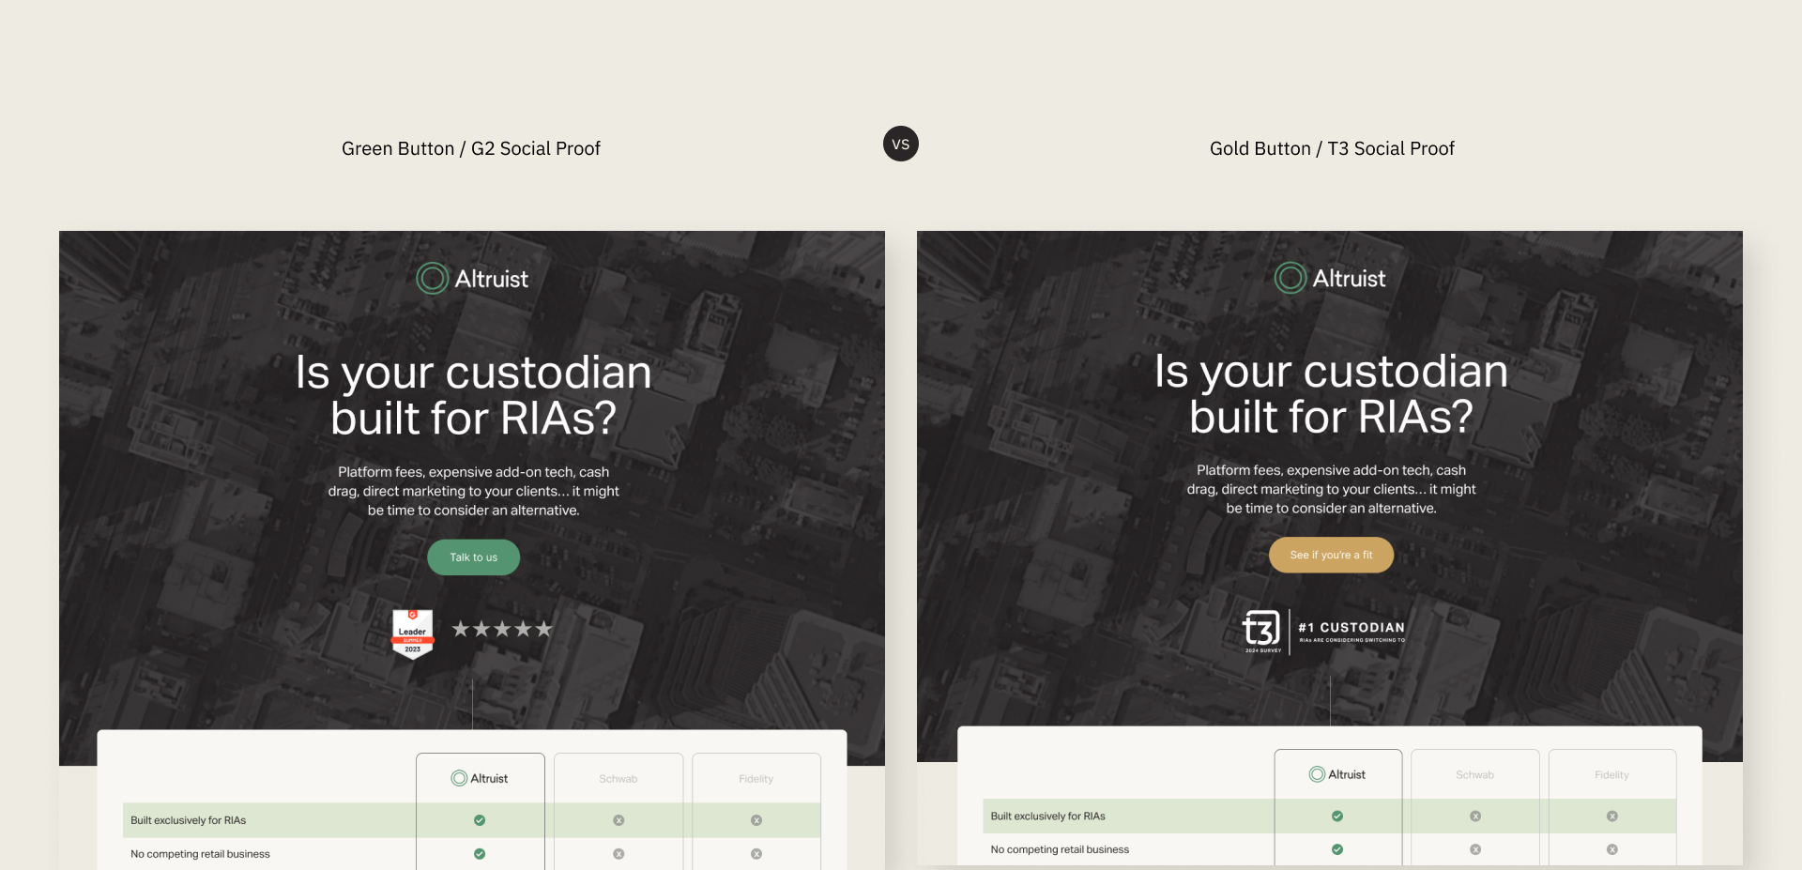Click the "Green Button / G2 Social Proof" label
This screenshot has height=870, width=1802.
coord(471,148)
